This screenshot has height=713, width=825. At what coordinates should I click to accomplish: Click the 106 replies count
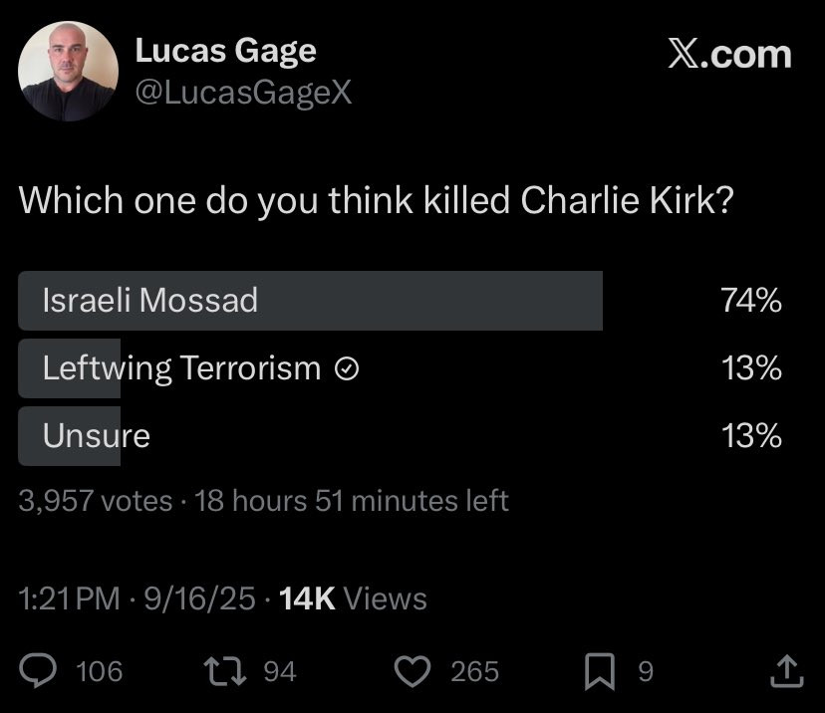[x=99, y=671]
